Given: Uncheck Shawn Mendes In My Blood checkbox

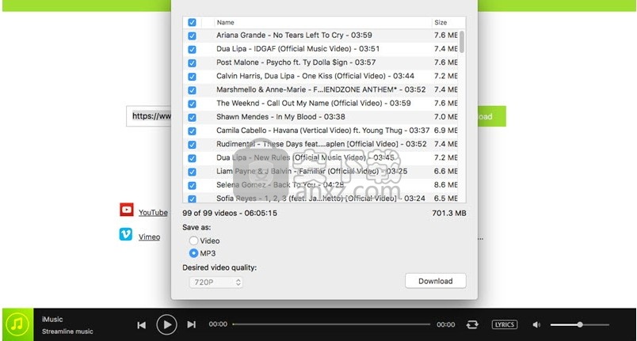Looking at the screenshot, I should click(192, 117).
